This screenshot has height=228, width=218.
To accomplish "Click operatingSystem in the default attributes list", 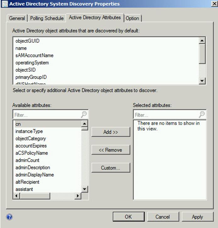I will coord(32,63).
